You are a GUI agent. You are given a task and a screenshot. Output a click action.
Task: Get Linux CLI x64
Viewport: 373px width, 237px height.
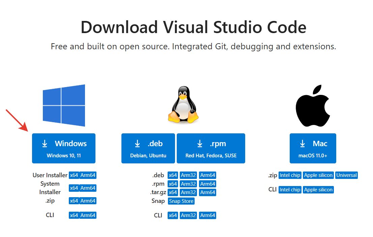click(173, 215)
